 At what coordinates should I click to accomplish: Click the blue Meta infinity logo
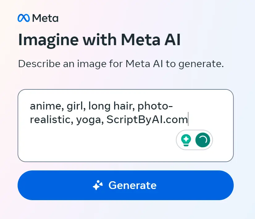pos(23,19)
